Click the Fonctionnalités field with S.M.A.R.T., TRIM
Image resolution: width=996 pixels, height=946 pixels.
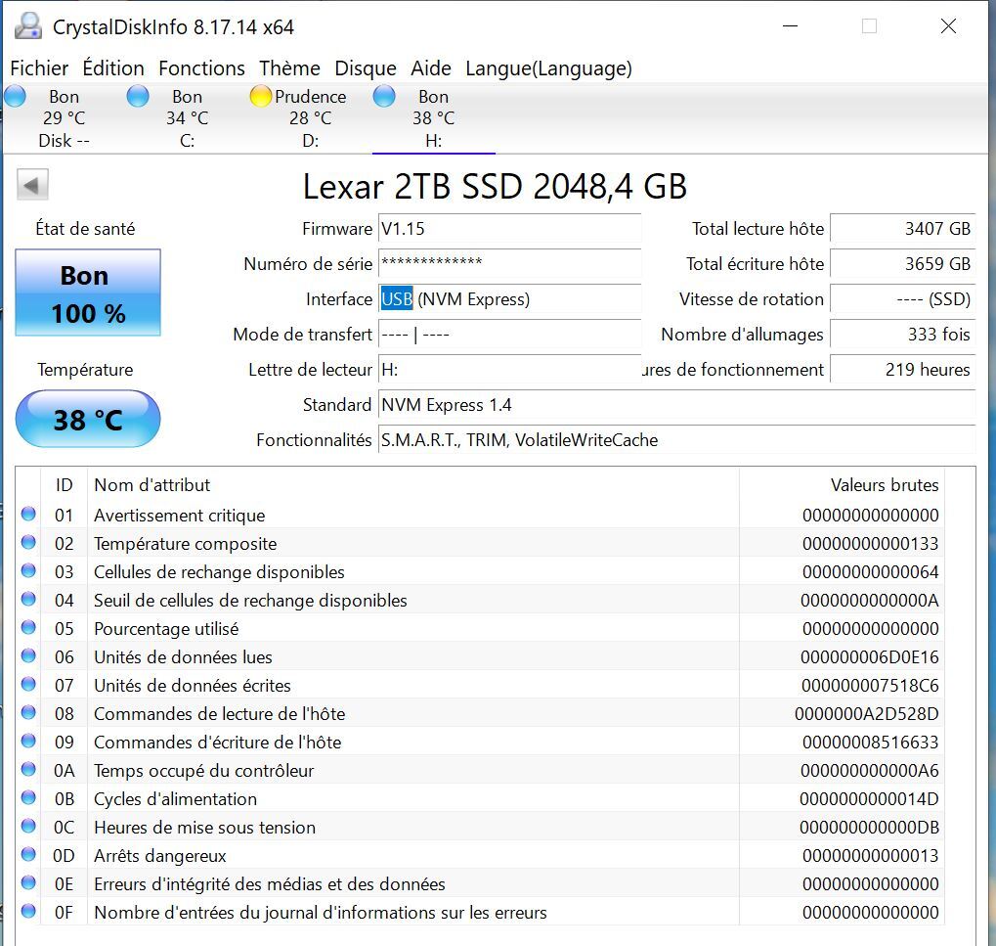(676, 440)
